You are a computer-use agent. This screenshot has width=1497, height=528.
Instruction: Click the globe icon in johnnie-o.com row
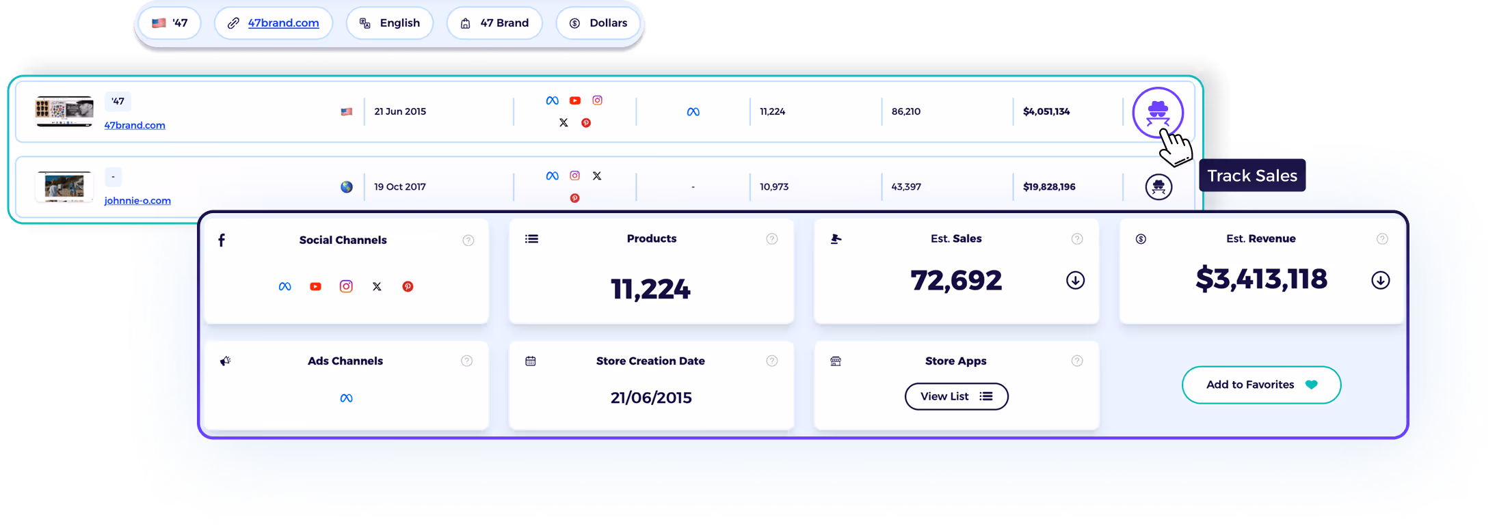[x=347, y=186]
